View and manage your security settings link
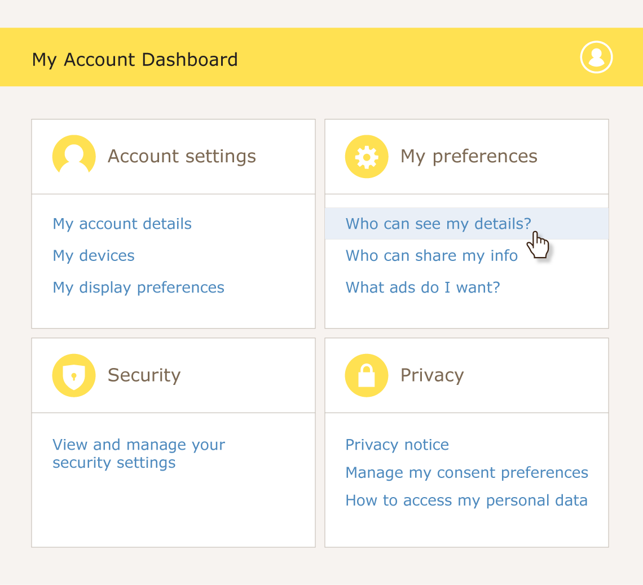 pos(139,454)
